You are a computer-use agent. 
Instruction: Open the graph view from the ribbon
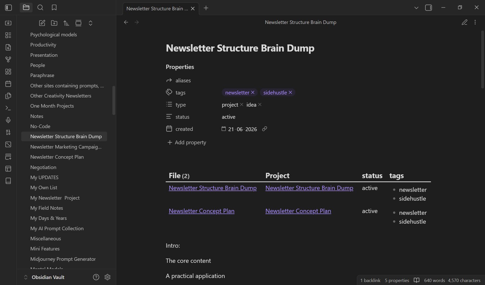8,59
